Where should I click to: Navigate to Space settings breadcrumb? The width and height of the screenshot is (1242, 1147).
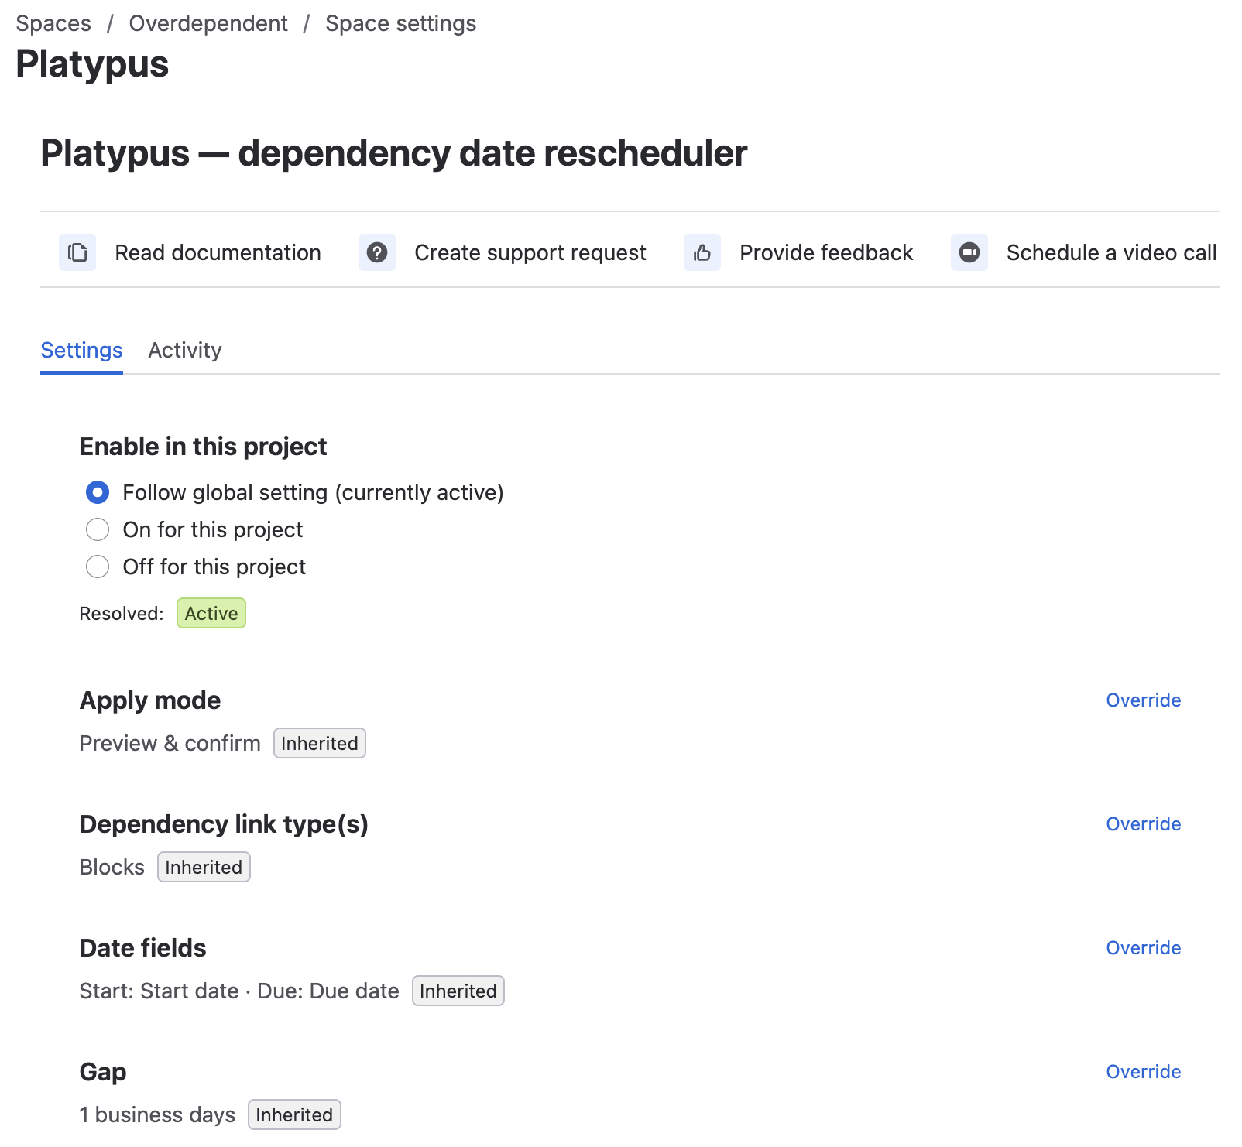pos(400,23)
